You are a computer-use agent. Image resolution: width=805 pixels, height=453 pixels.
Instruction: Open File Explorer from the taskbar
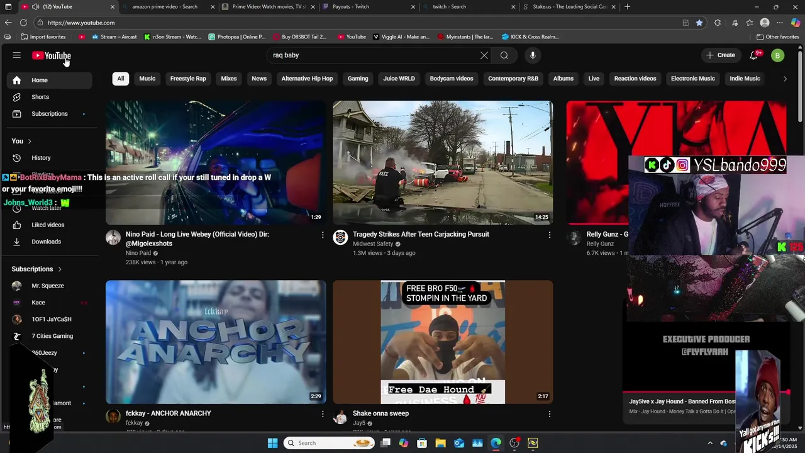440,443
